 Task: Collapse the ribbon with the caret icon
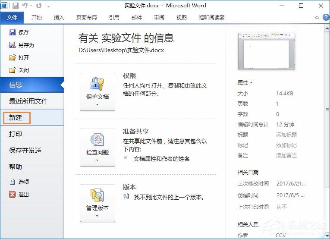(317, 18)
